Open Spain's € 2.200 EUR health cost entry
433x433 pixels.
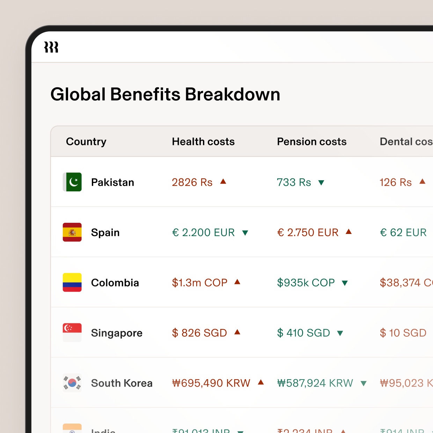[x=204, y=232]
